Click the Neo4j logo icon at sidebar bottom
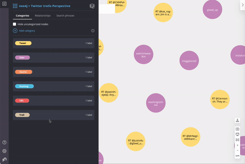Screen dimensions: 245x164 coord(4,160)
